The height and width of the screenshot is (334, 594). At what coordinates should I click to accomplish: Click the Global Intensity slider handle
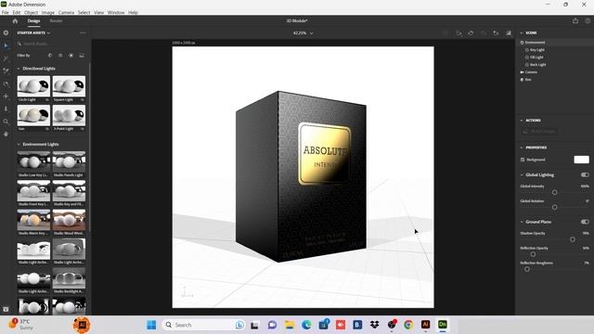coord(555,192)
